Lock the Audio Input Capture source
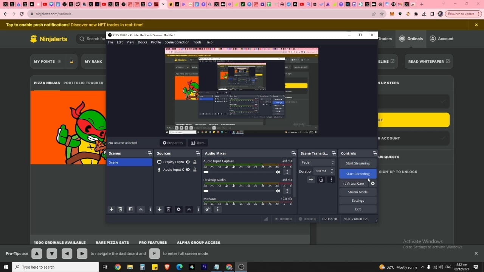The height and width of the screenshot is (272, 484). point(195,170)
